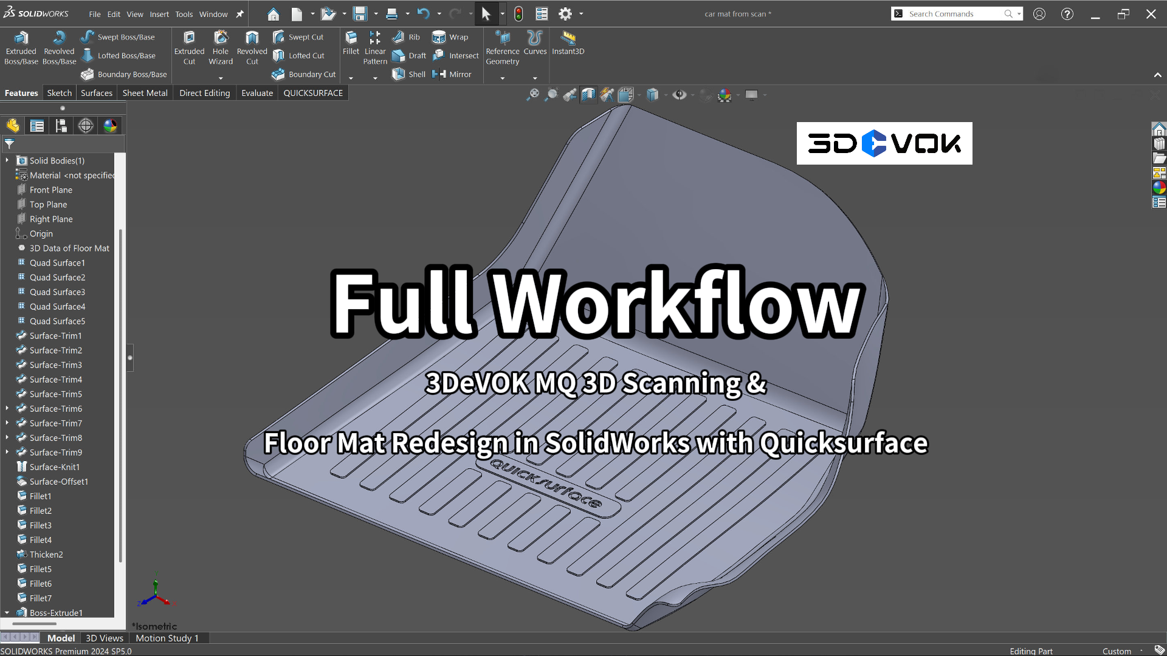Switch to the QUICKSURFACE ribbon tab
Viewport: 1167px width, 656px height.
[312, 92]
